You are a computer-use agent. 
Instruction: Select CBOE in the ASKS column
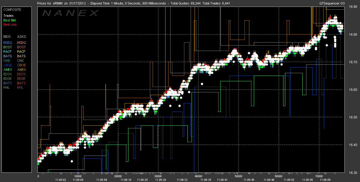(22, 65)
